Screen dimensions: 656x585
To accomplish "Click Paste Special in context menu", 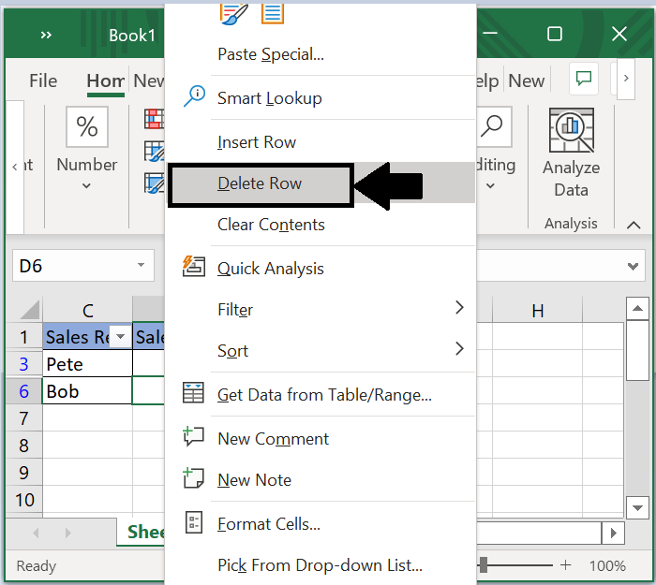I will pos(271,54).
